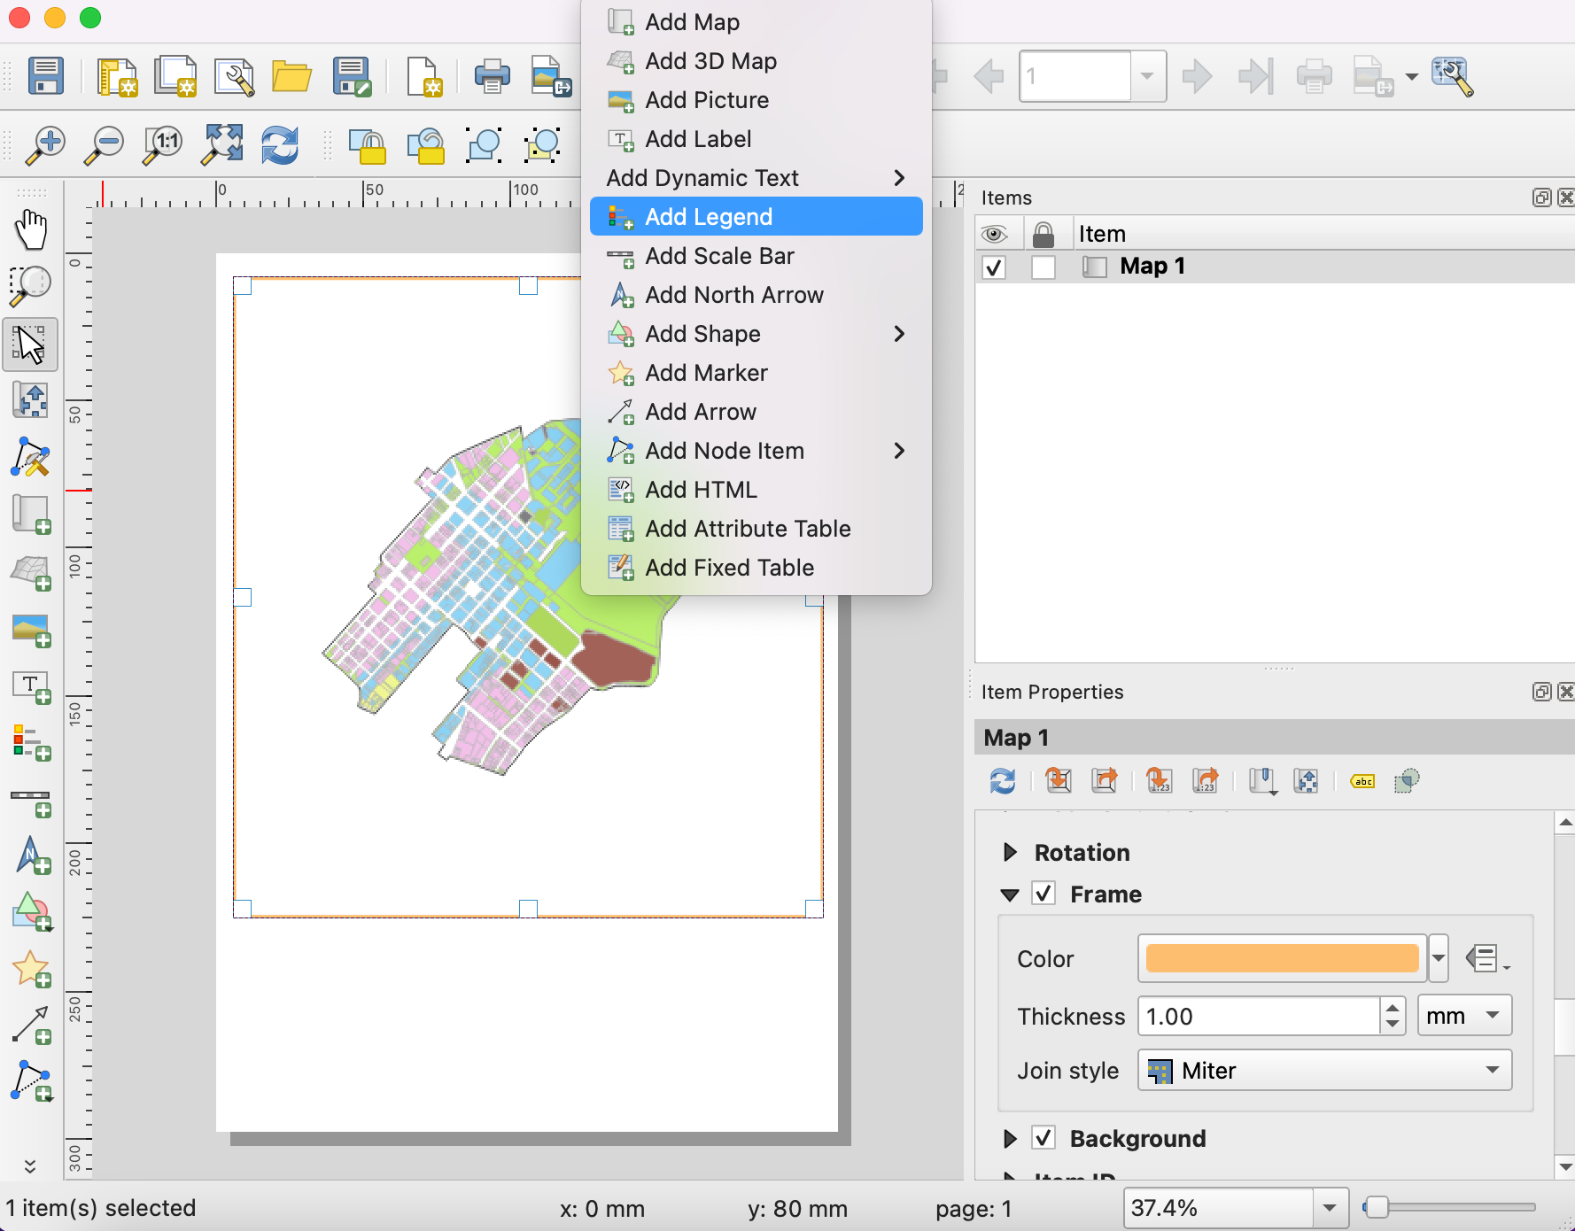Screen dimensions: 1575x1231
Task: Click the Print Layout icon
Action: pos(492,76)
